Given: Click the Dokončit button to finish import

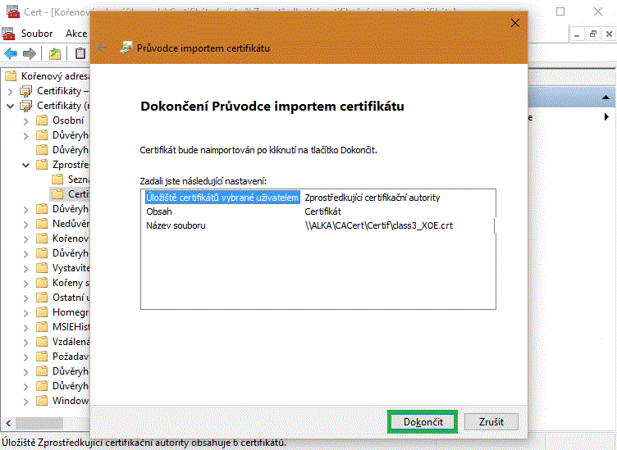Looking at the screenshot, I should [423, 422].
